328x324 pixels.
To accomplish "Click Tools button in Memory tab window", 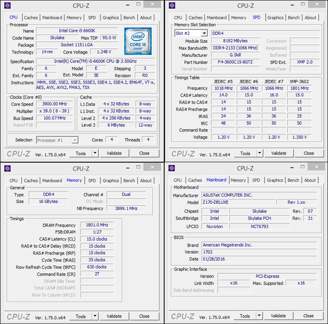I will (x=81, y=316).
